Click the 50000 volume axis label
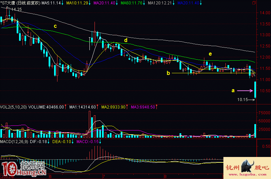271x179 pixels. click(x=264, y=121)
